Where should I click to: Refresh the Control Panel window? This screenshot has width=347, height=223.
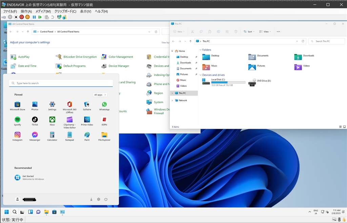pyautogui.click(x=156, y=32)
